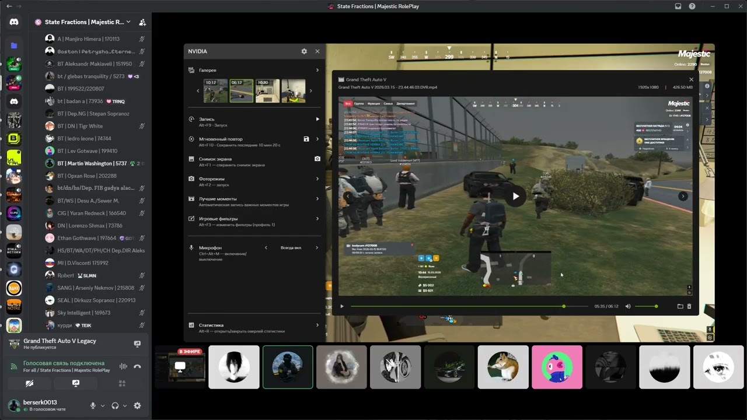This screenshot has width=747, height=420.
Task: Open the purple folder icon in server list
Action: click(x=14, y=45)
